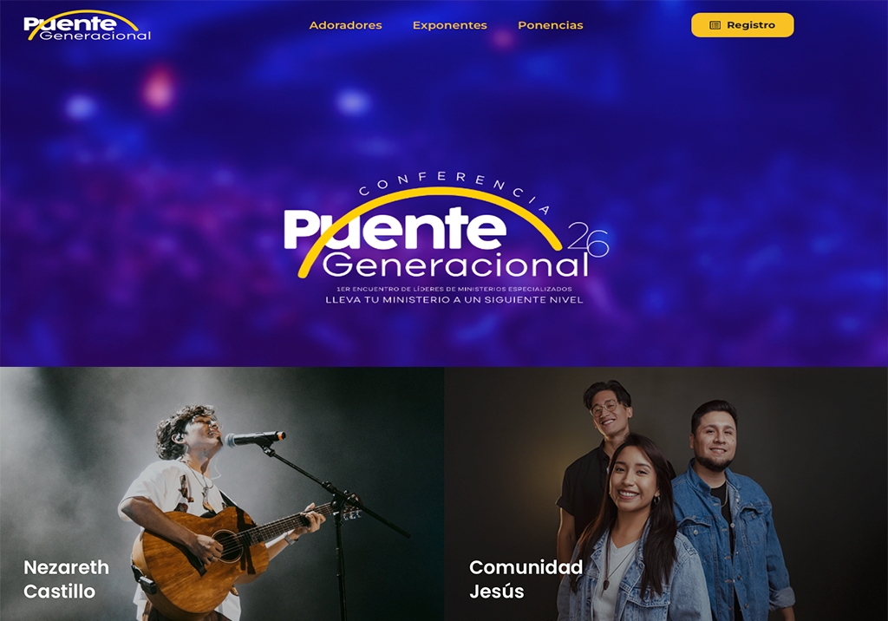Image resolution: width=888 pixels, height=621 pixels.
Task: Click the Generacional word in hero logo
Action: click(456, 265)
